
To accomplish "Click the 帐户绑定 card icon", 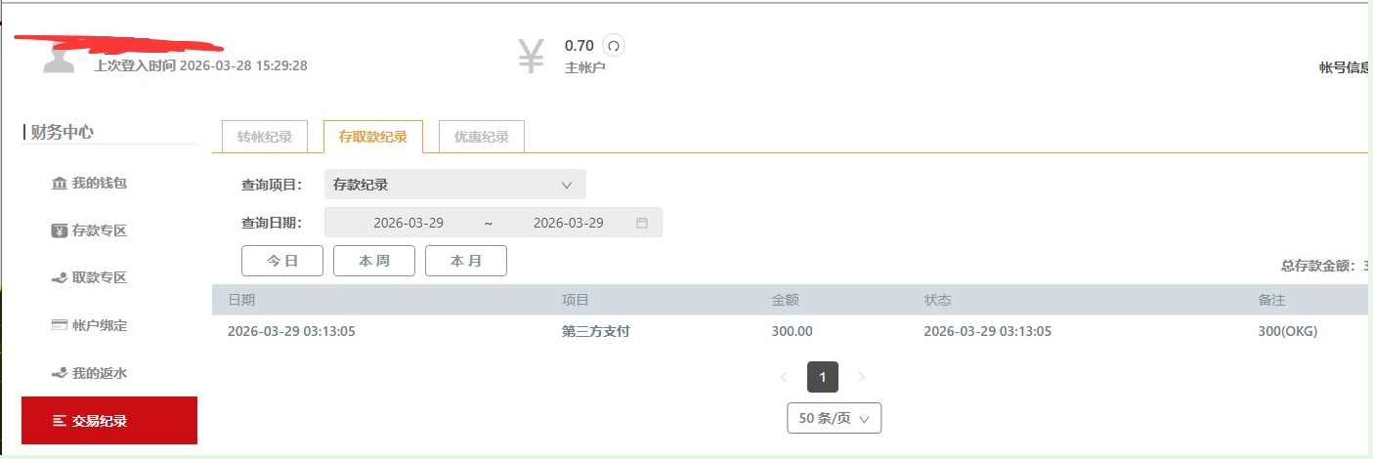I will coord(60,325).
